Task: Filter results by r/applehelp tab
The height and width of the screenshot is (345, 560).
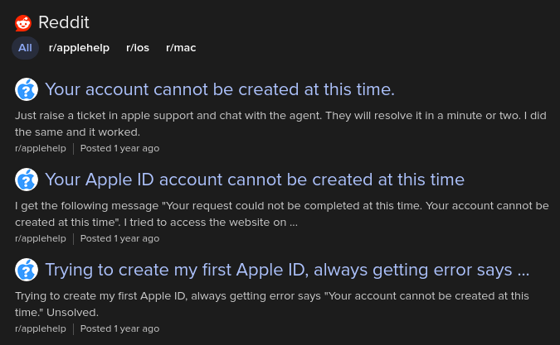Action: pos(79,48)
